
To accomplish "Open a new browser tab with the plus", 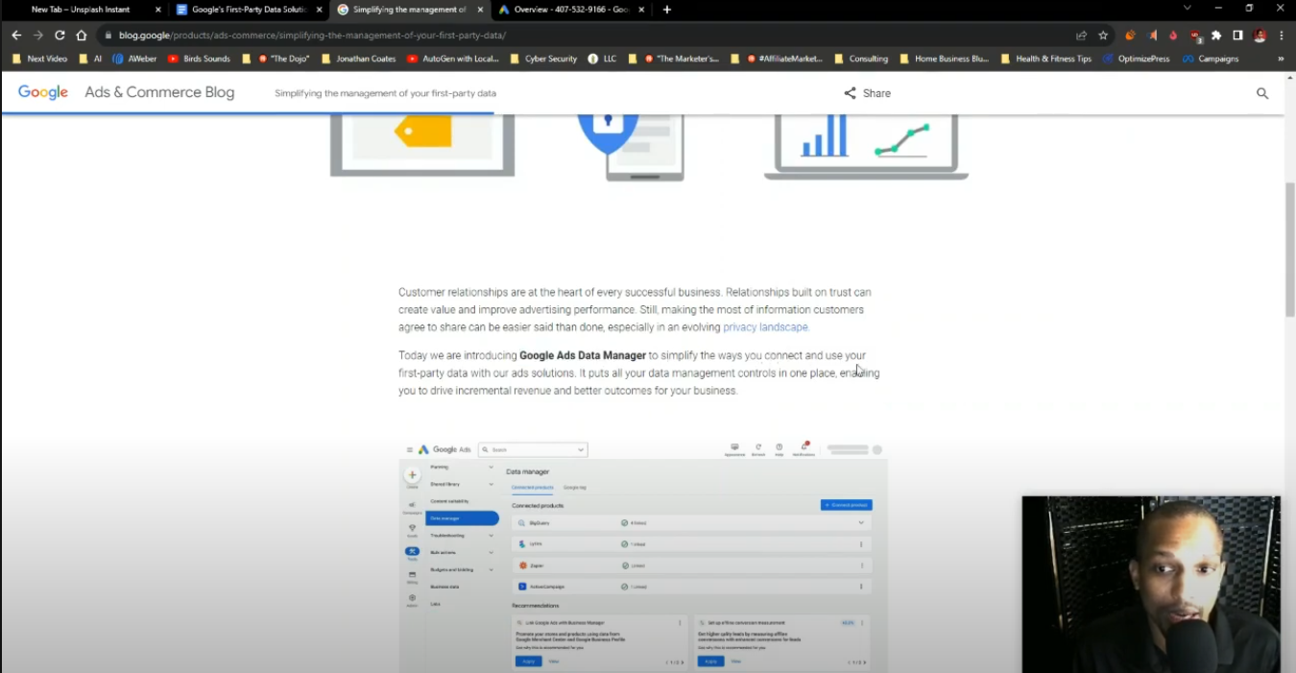I will (666, 10).
